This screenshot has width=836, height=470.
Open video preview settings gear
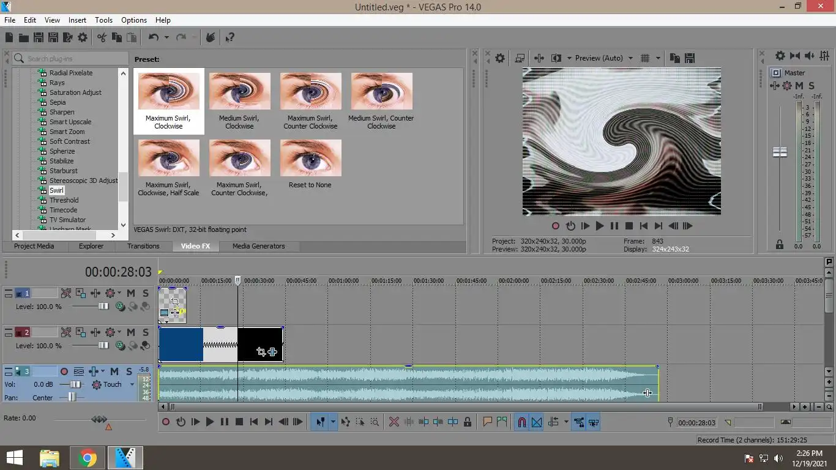(500, 58)
